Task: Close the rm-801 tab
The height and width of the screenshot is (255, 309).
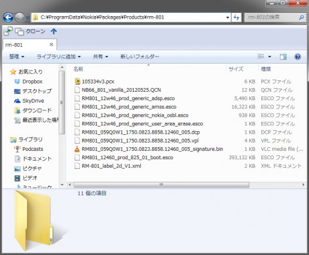Action: click(x=51, y=44)
